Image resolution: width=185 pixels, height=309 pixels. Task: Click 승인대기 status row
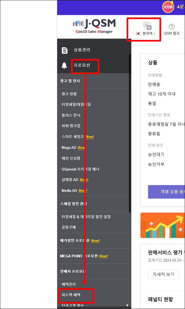(x=156, y=154)
